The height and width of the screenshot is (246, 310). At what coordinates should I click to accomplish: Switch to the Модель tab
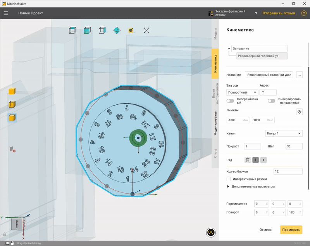(x=215, y=34)
